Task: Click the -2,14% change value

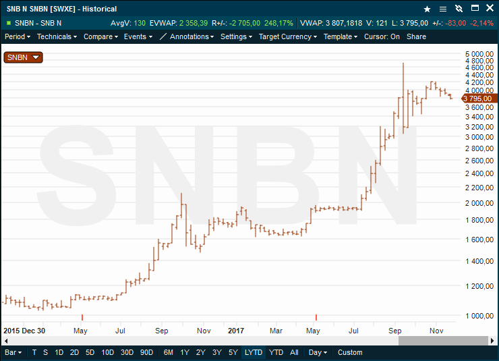Action: click(x=481, y=23)
